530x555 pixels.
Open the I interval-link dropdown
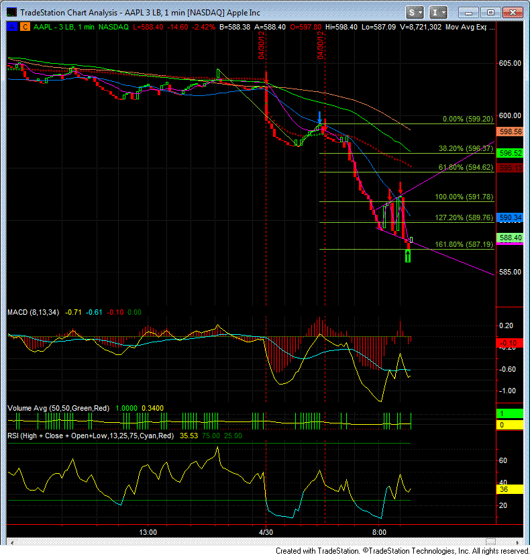pyautogui.click(x=439, y=13)
